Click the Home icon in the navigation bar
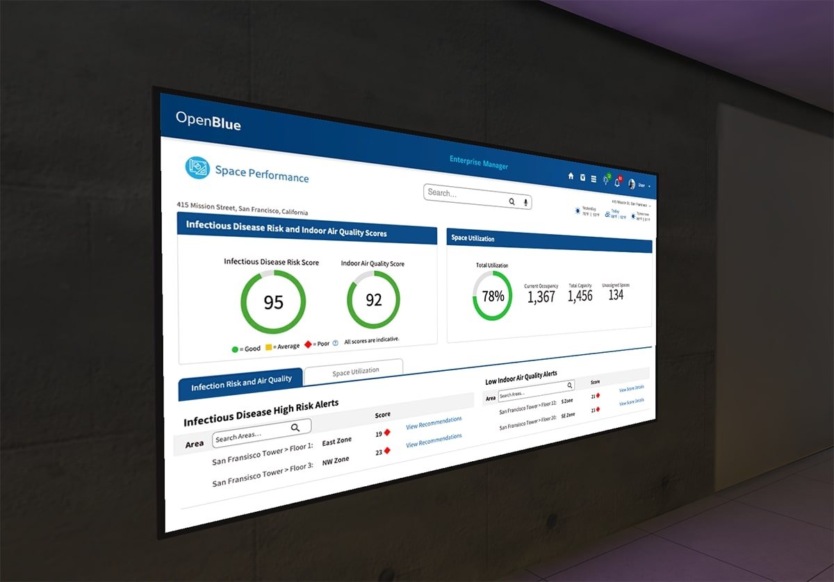Screen dimensions: 834x582 (x=571, y=176)
